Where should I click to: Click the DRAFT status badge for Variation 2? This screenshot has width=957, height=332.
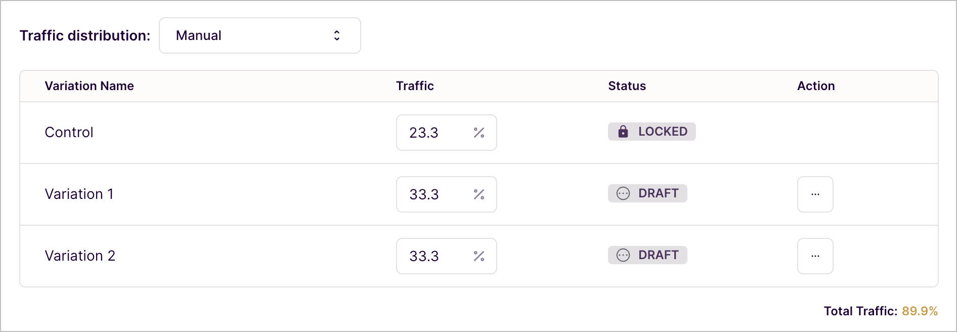647,255
